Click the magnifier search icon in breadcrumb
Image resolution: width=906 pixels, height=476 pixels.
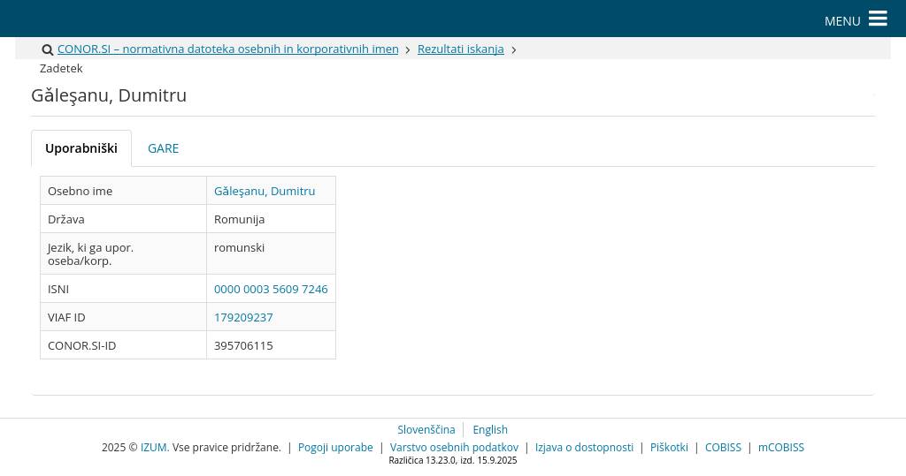(48, 50)
